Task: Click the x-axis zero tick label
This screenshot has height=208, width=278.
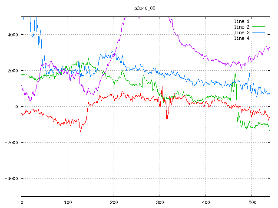Action: (22, 202)
